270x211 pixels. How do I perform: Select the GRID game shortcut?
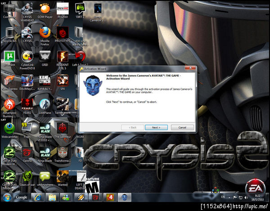coord(45,58)
